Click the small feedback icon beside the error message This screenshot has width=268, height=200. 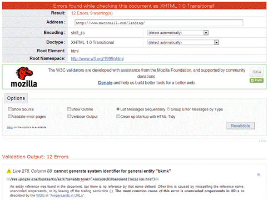(259, 174)
